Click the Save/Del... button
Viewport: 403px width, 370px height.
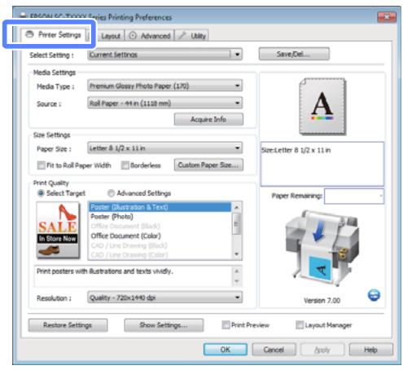pos(294,54)
